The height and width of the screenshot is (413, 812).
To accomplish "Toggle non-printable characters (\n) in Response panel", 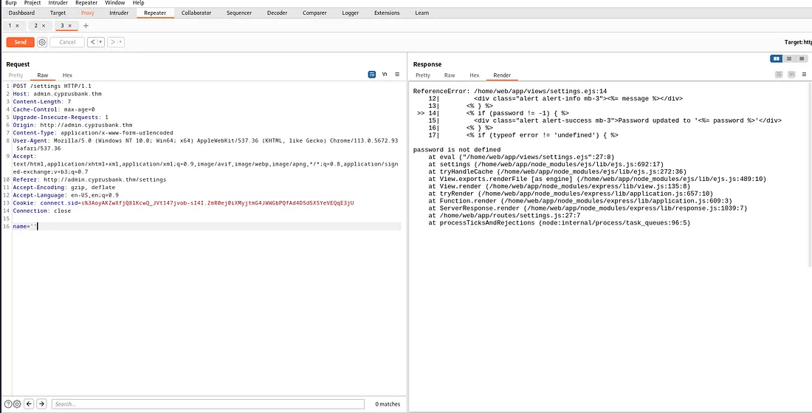I will click(791, 75).
